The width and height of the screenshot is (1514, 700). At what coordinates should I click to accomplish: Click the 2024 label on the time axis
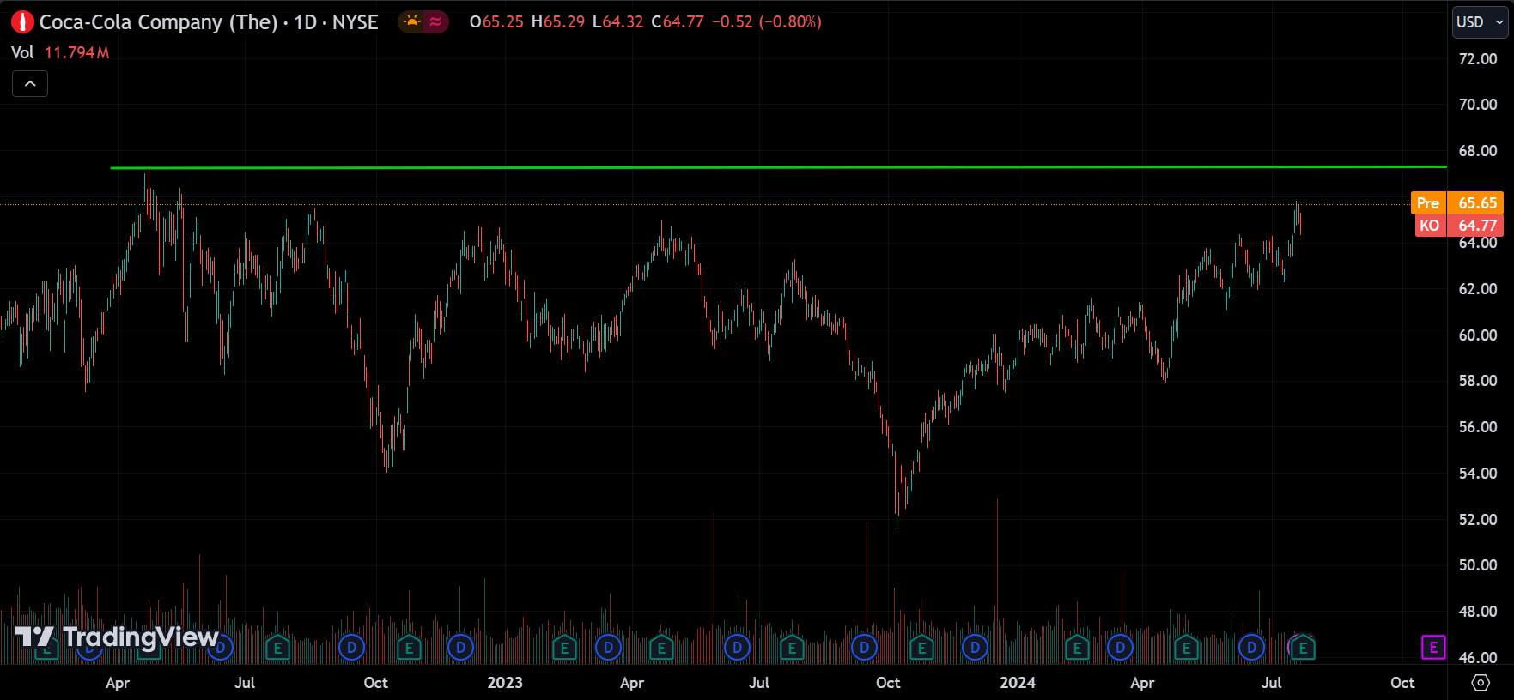point(1018,683)
